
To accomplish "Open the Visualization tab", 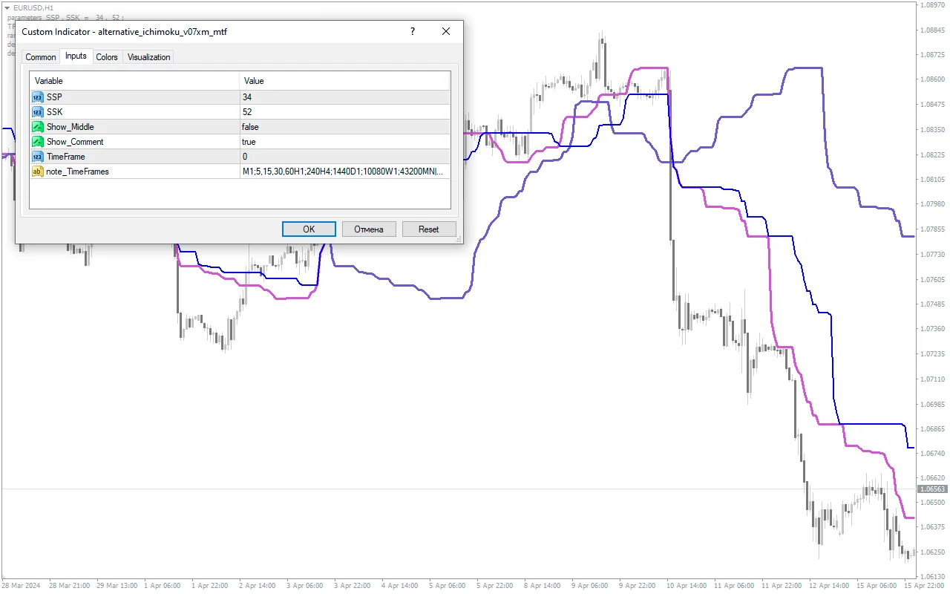I will (149, 57).
